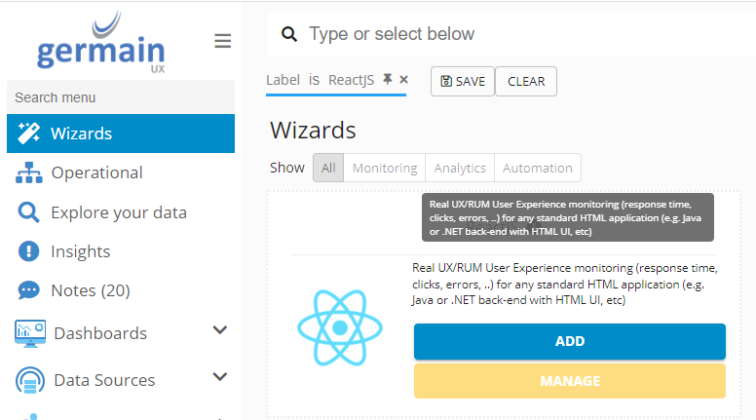Filter wizards by Automation

(538, 168)
